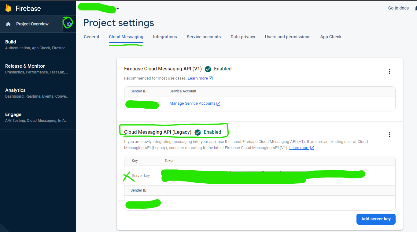The height and width of the screenshot is (232, 417).
Task: Open three-dot menu for Firebase Cloud Messaging API (V1)
Action: click(x=389, y=71)
